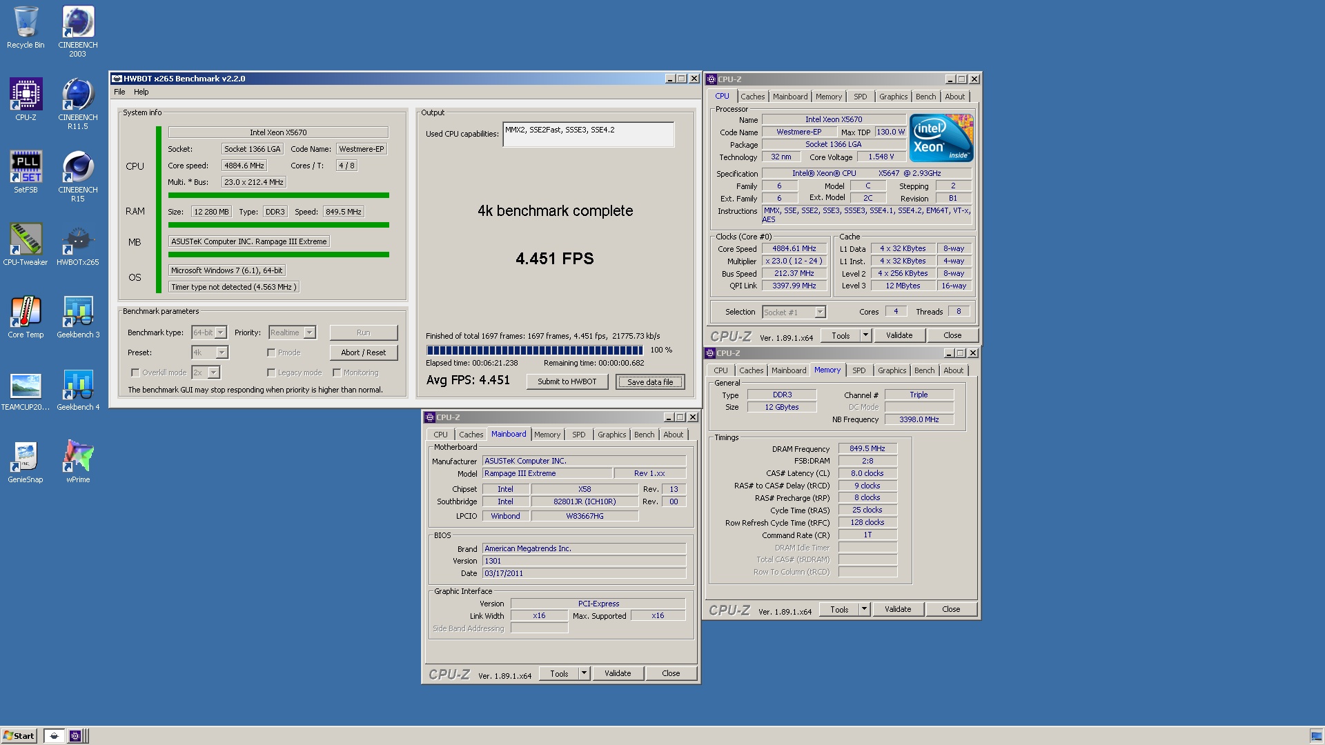This screenshot has width=1325, height=745.
Task: Select the CPU-Tweaker desktop icon
Action: click(x=26, y=245)
